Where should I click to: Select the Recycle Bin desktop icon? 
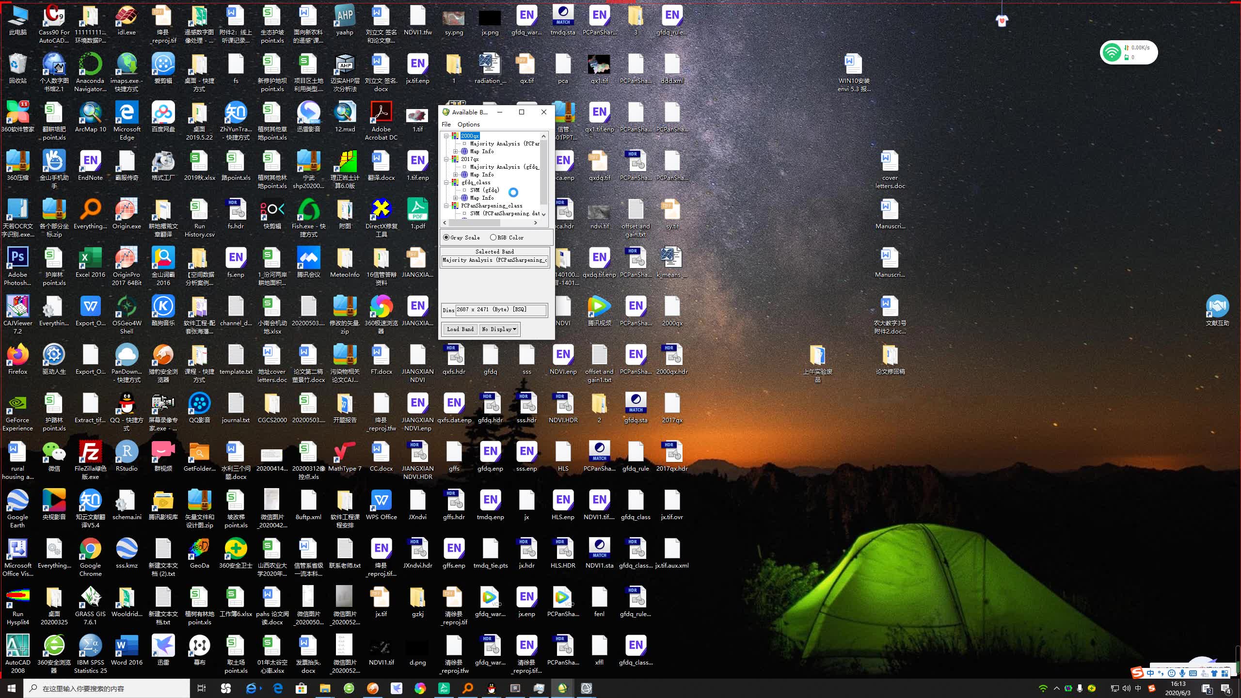click(x=18, y=69)
